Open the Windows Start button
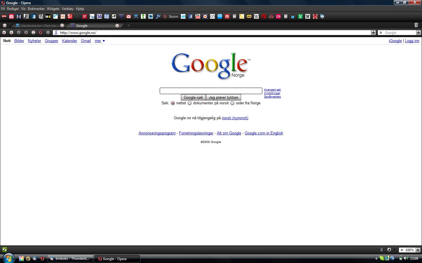The height and width of the screenshot is (263, 422). (x=8, y=258)
